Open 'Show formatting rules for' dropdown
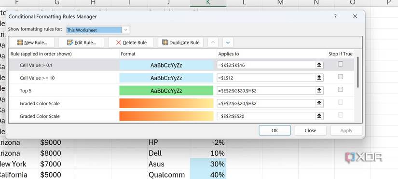Image resolution: width=398 pixels, height=179 pixels. [126, 30]
